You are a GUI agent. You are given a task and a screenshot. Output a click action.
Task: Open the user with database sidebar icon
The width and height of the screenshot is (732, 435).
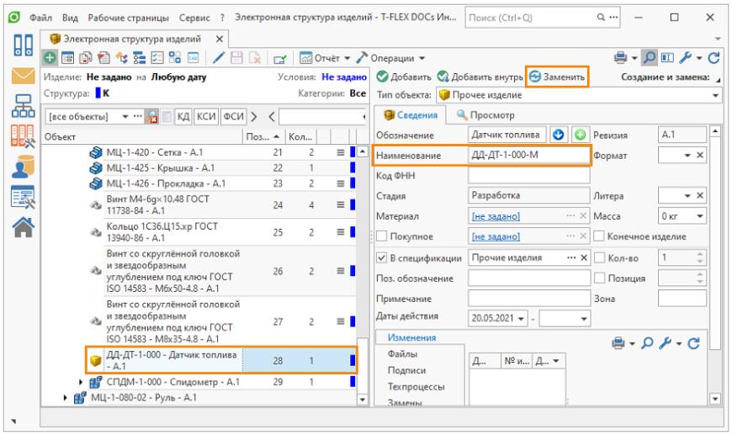coord(23,167)
